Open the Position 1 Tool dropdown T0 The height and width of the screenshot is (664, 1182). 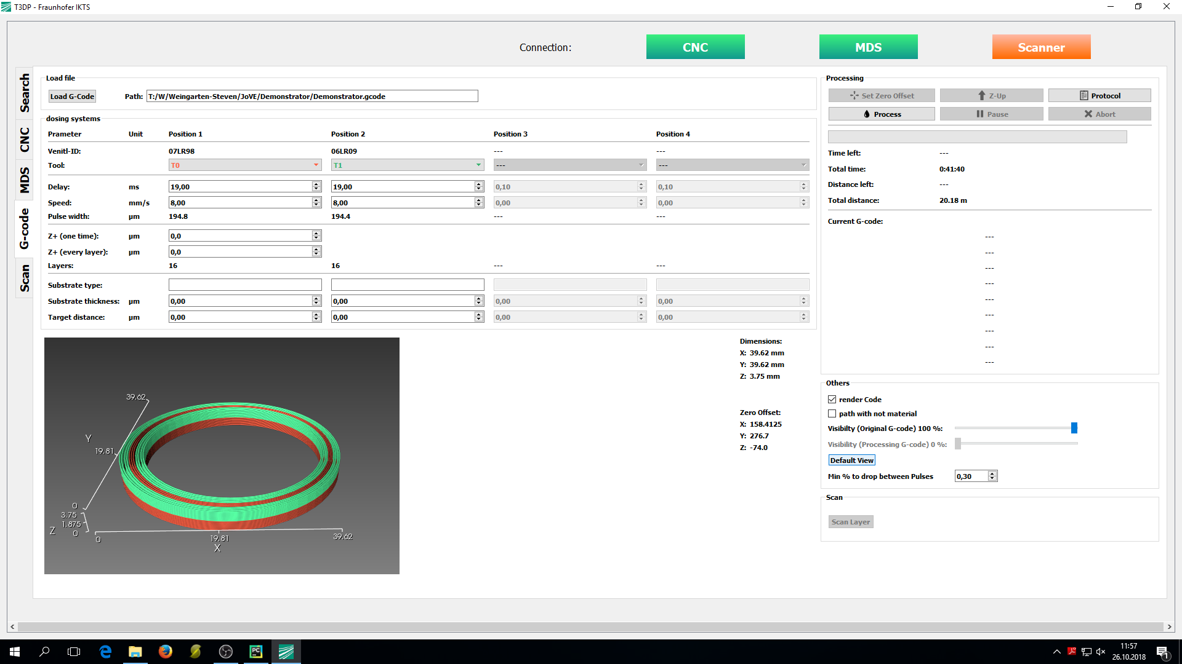(245, 165)
